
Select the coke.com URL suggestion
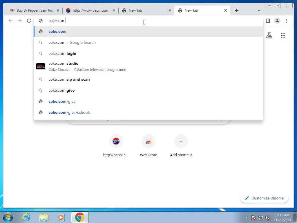(148, 31)
